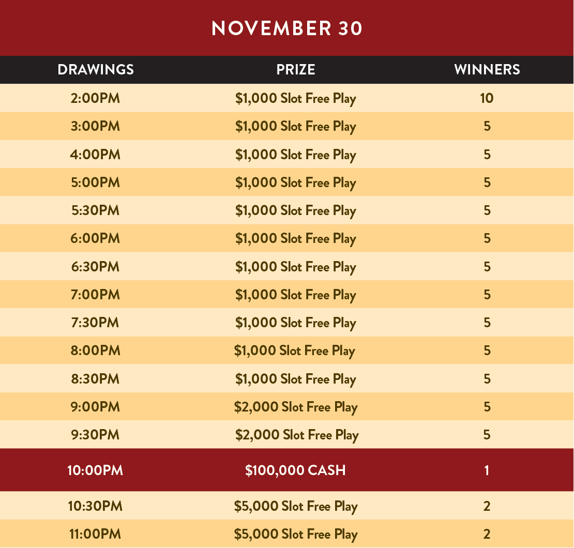Select the Winners column header
The image size is (574, 548).
[487, 70]
